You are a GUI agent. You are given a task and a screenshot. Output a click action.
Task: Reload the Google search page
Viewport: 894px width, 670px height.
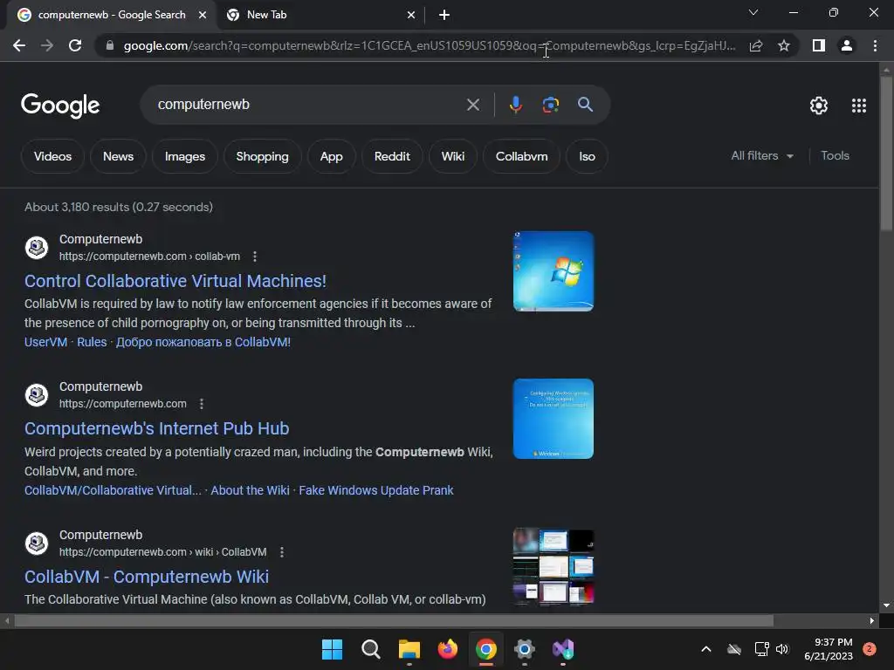point(75,45)
